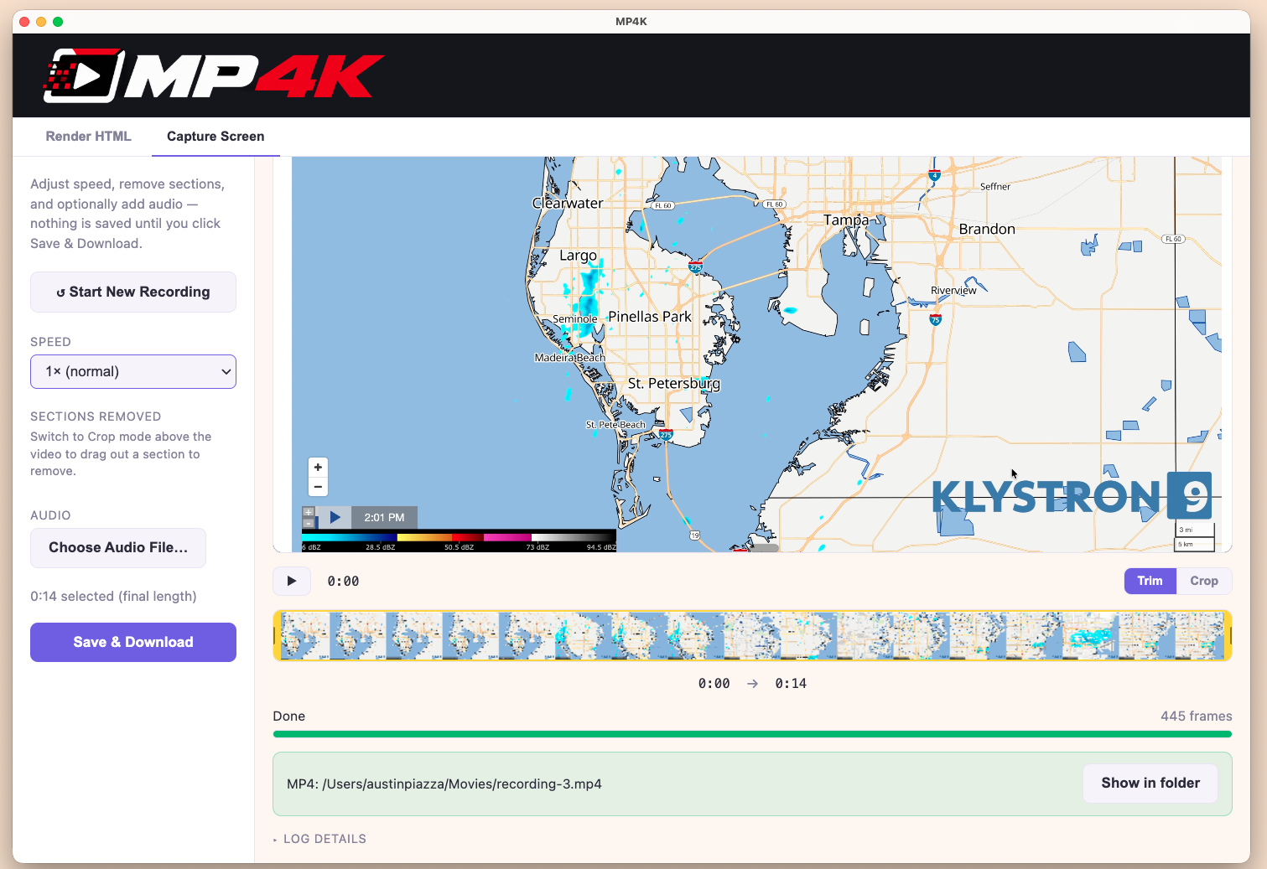Select the Capture Screen tab

pyautogui.click(x=215, y=137)
